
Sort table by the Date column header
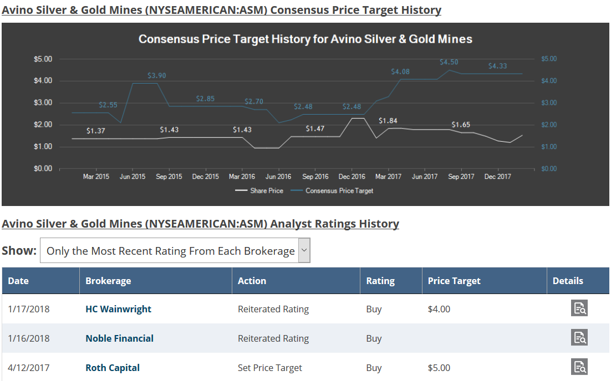(18, 281)
